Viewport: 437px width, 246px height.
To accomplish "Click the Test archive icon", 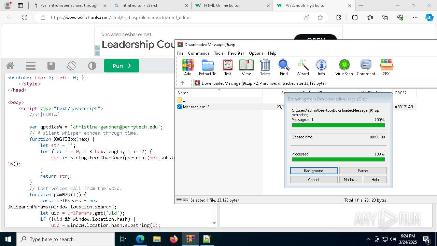I will [228, 67].
